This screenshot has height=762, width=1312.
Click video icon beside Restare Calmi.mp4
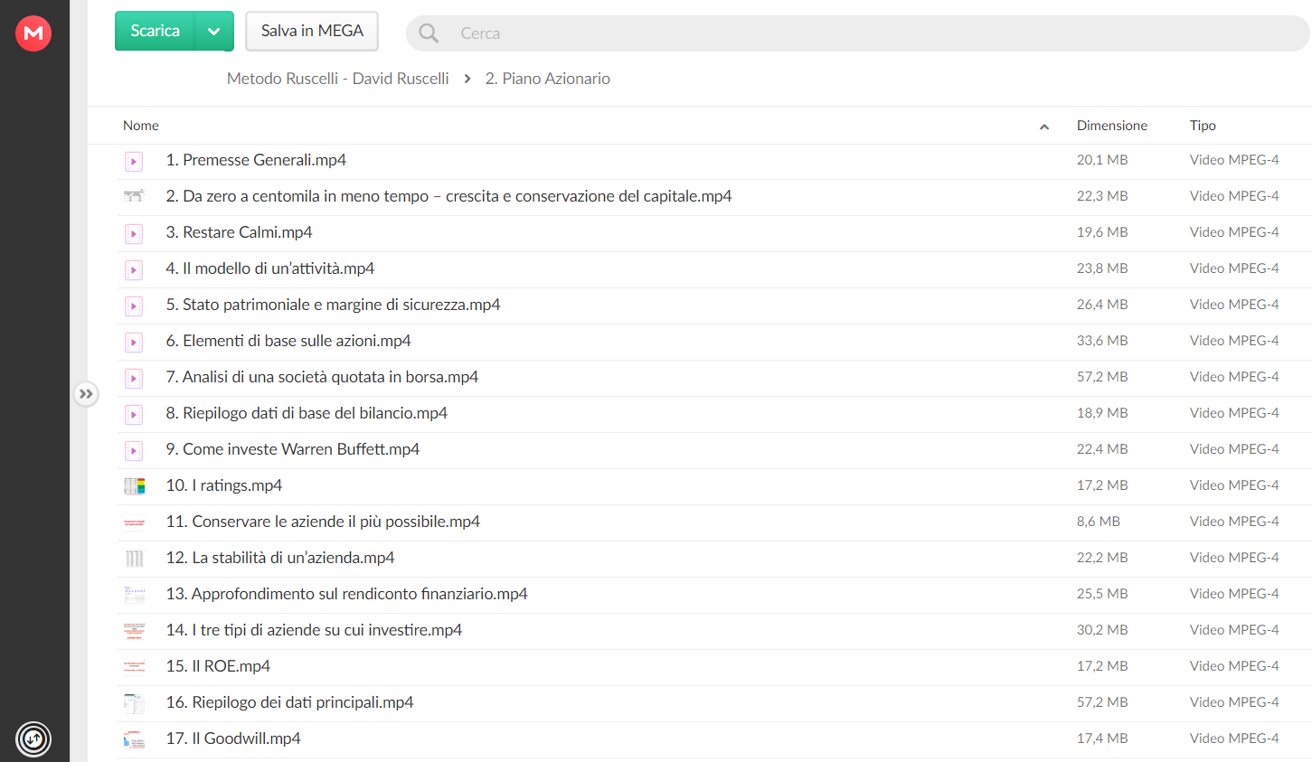point(134,233)
